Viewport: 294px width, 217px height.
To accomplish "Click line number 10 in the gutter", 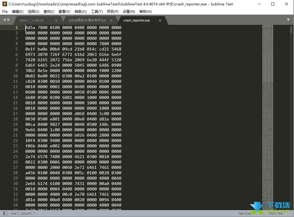I will pyautogui.click(x=16, y=76).
